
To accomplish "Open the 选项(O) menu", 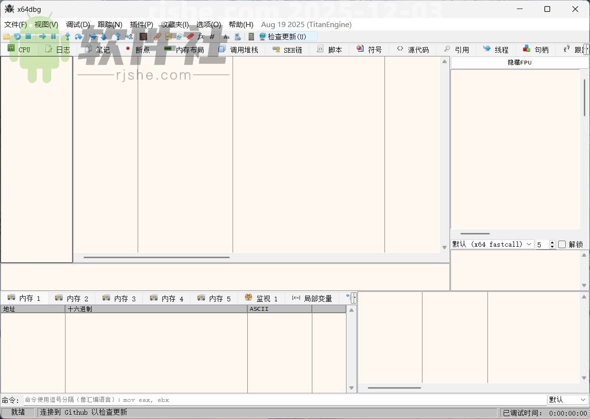I will point(208,25).
